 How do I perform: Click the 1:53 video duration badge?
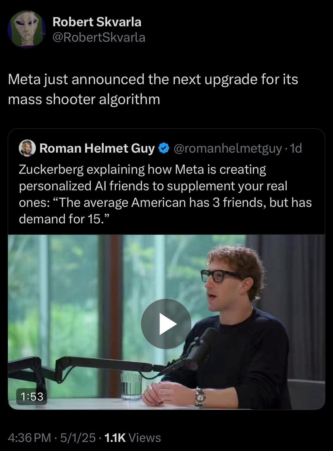click(x=32, y=397)
